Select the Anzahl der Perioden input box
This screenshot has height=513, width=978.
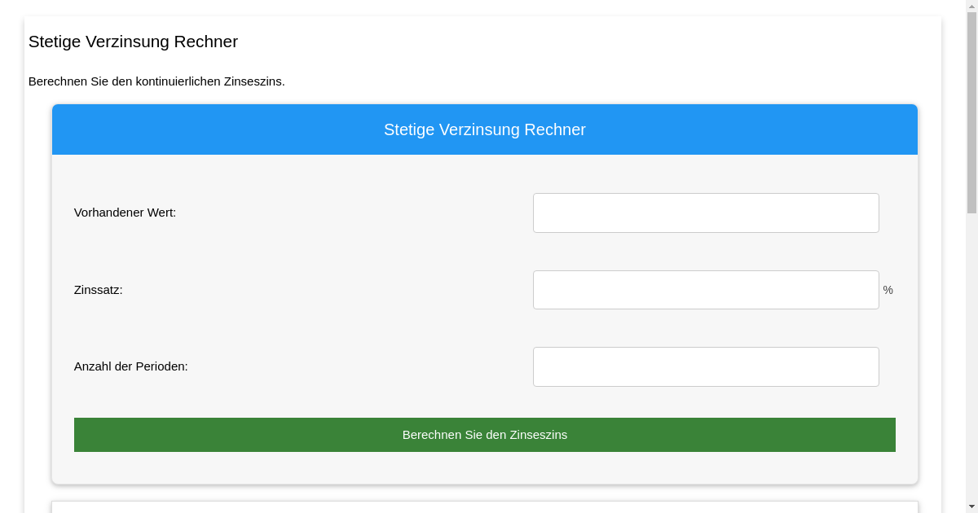coord(706,366)
